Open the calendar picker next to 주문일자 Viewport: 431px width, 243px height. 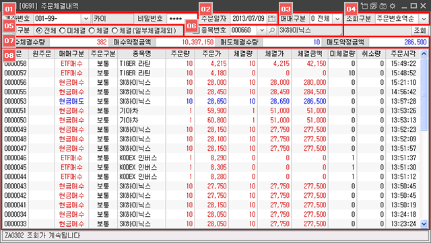pyautogui.click(x=271, y=19)
